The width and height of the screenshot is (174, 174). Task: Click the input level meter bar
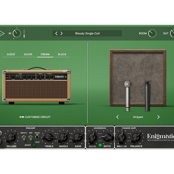[x=24, y=33]
